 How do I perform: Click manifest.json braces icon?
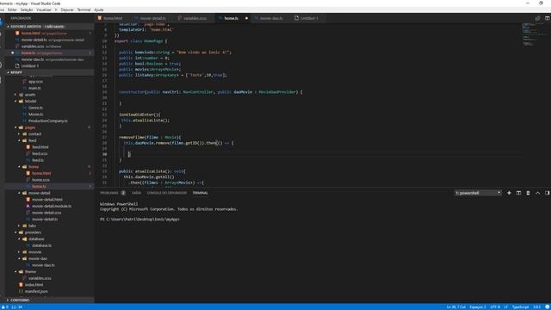click(x=21, y=291)
